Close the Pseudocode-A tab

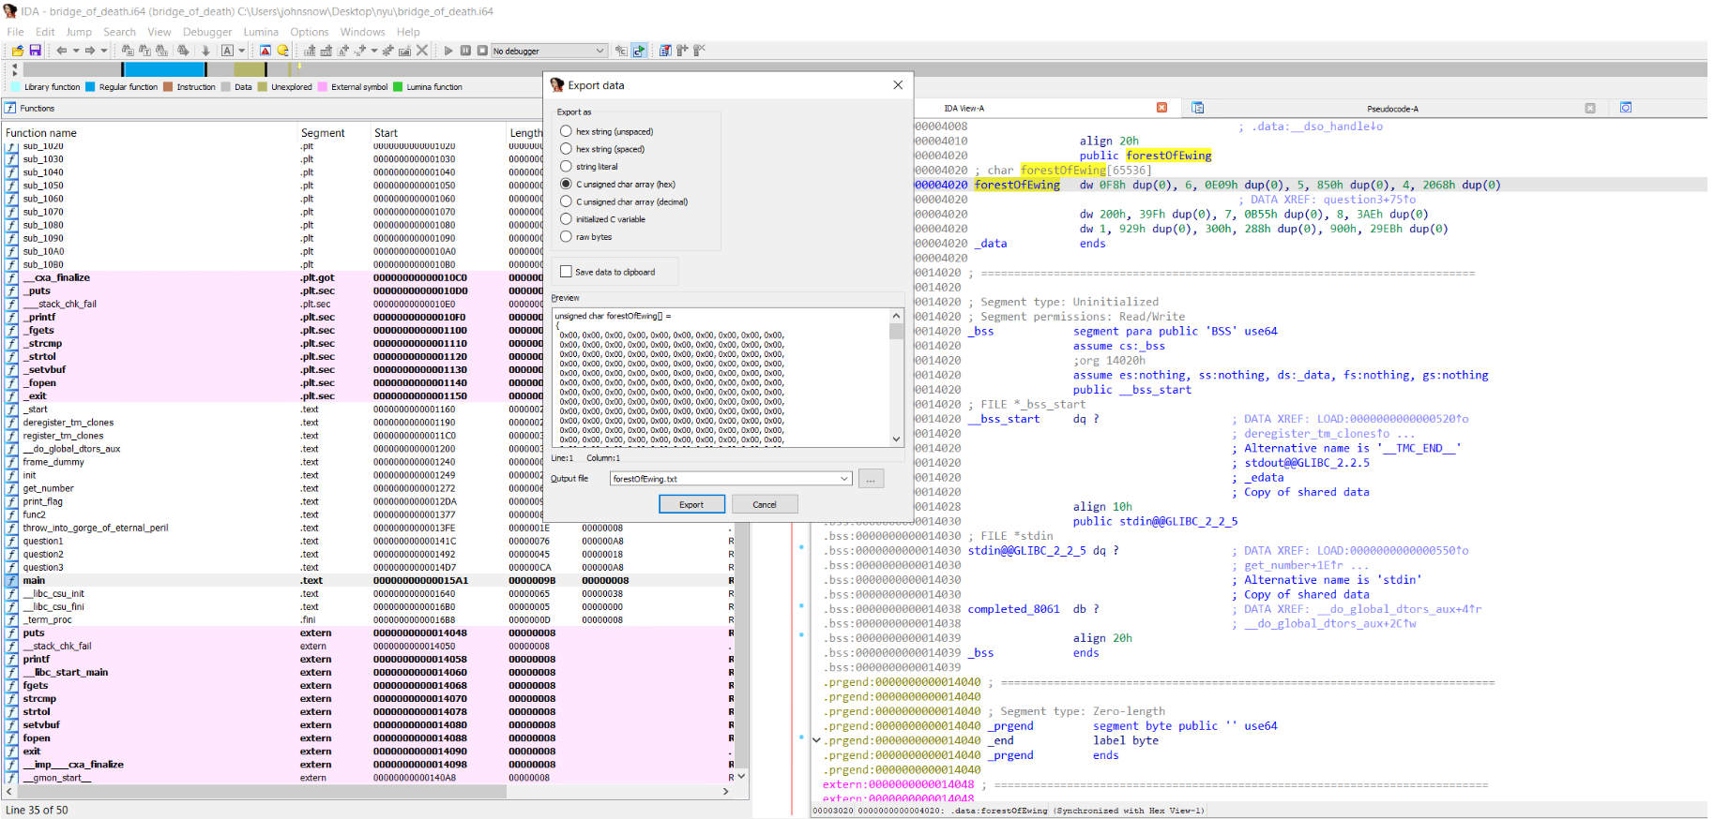coord(1590,109)
